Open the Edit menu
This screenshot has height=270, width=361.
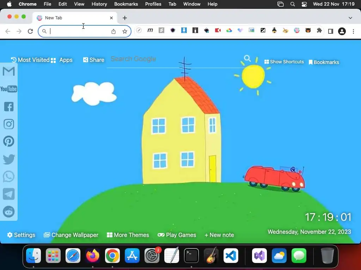coord(63,4)
